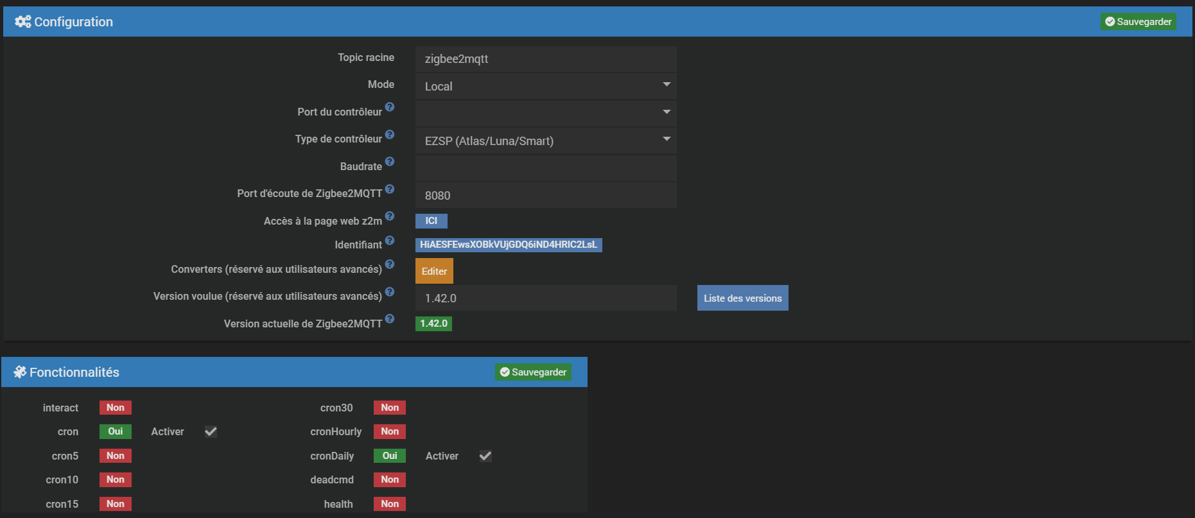Click the orange Editer converters button
Image resolution: width=1195 pixels, height=518 pixels.
click(x=434, y=271)
